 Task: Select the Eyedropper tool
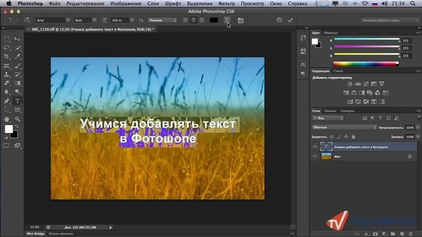coord(18,57)
